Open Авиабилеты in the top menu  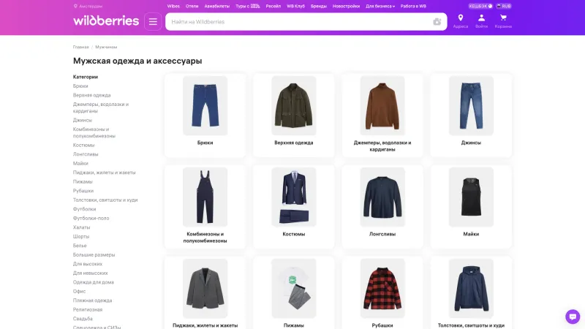(216, 6)
